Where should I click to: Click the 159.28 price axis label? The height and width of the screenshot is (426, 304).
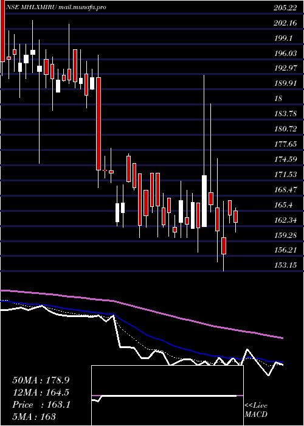pyautogui.click(x=285, y=236)
